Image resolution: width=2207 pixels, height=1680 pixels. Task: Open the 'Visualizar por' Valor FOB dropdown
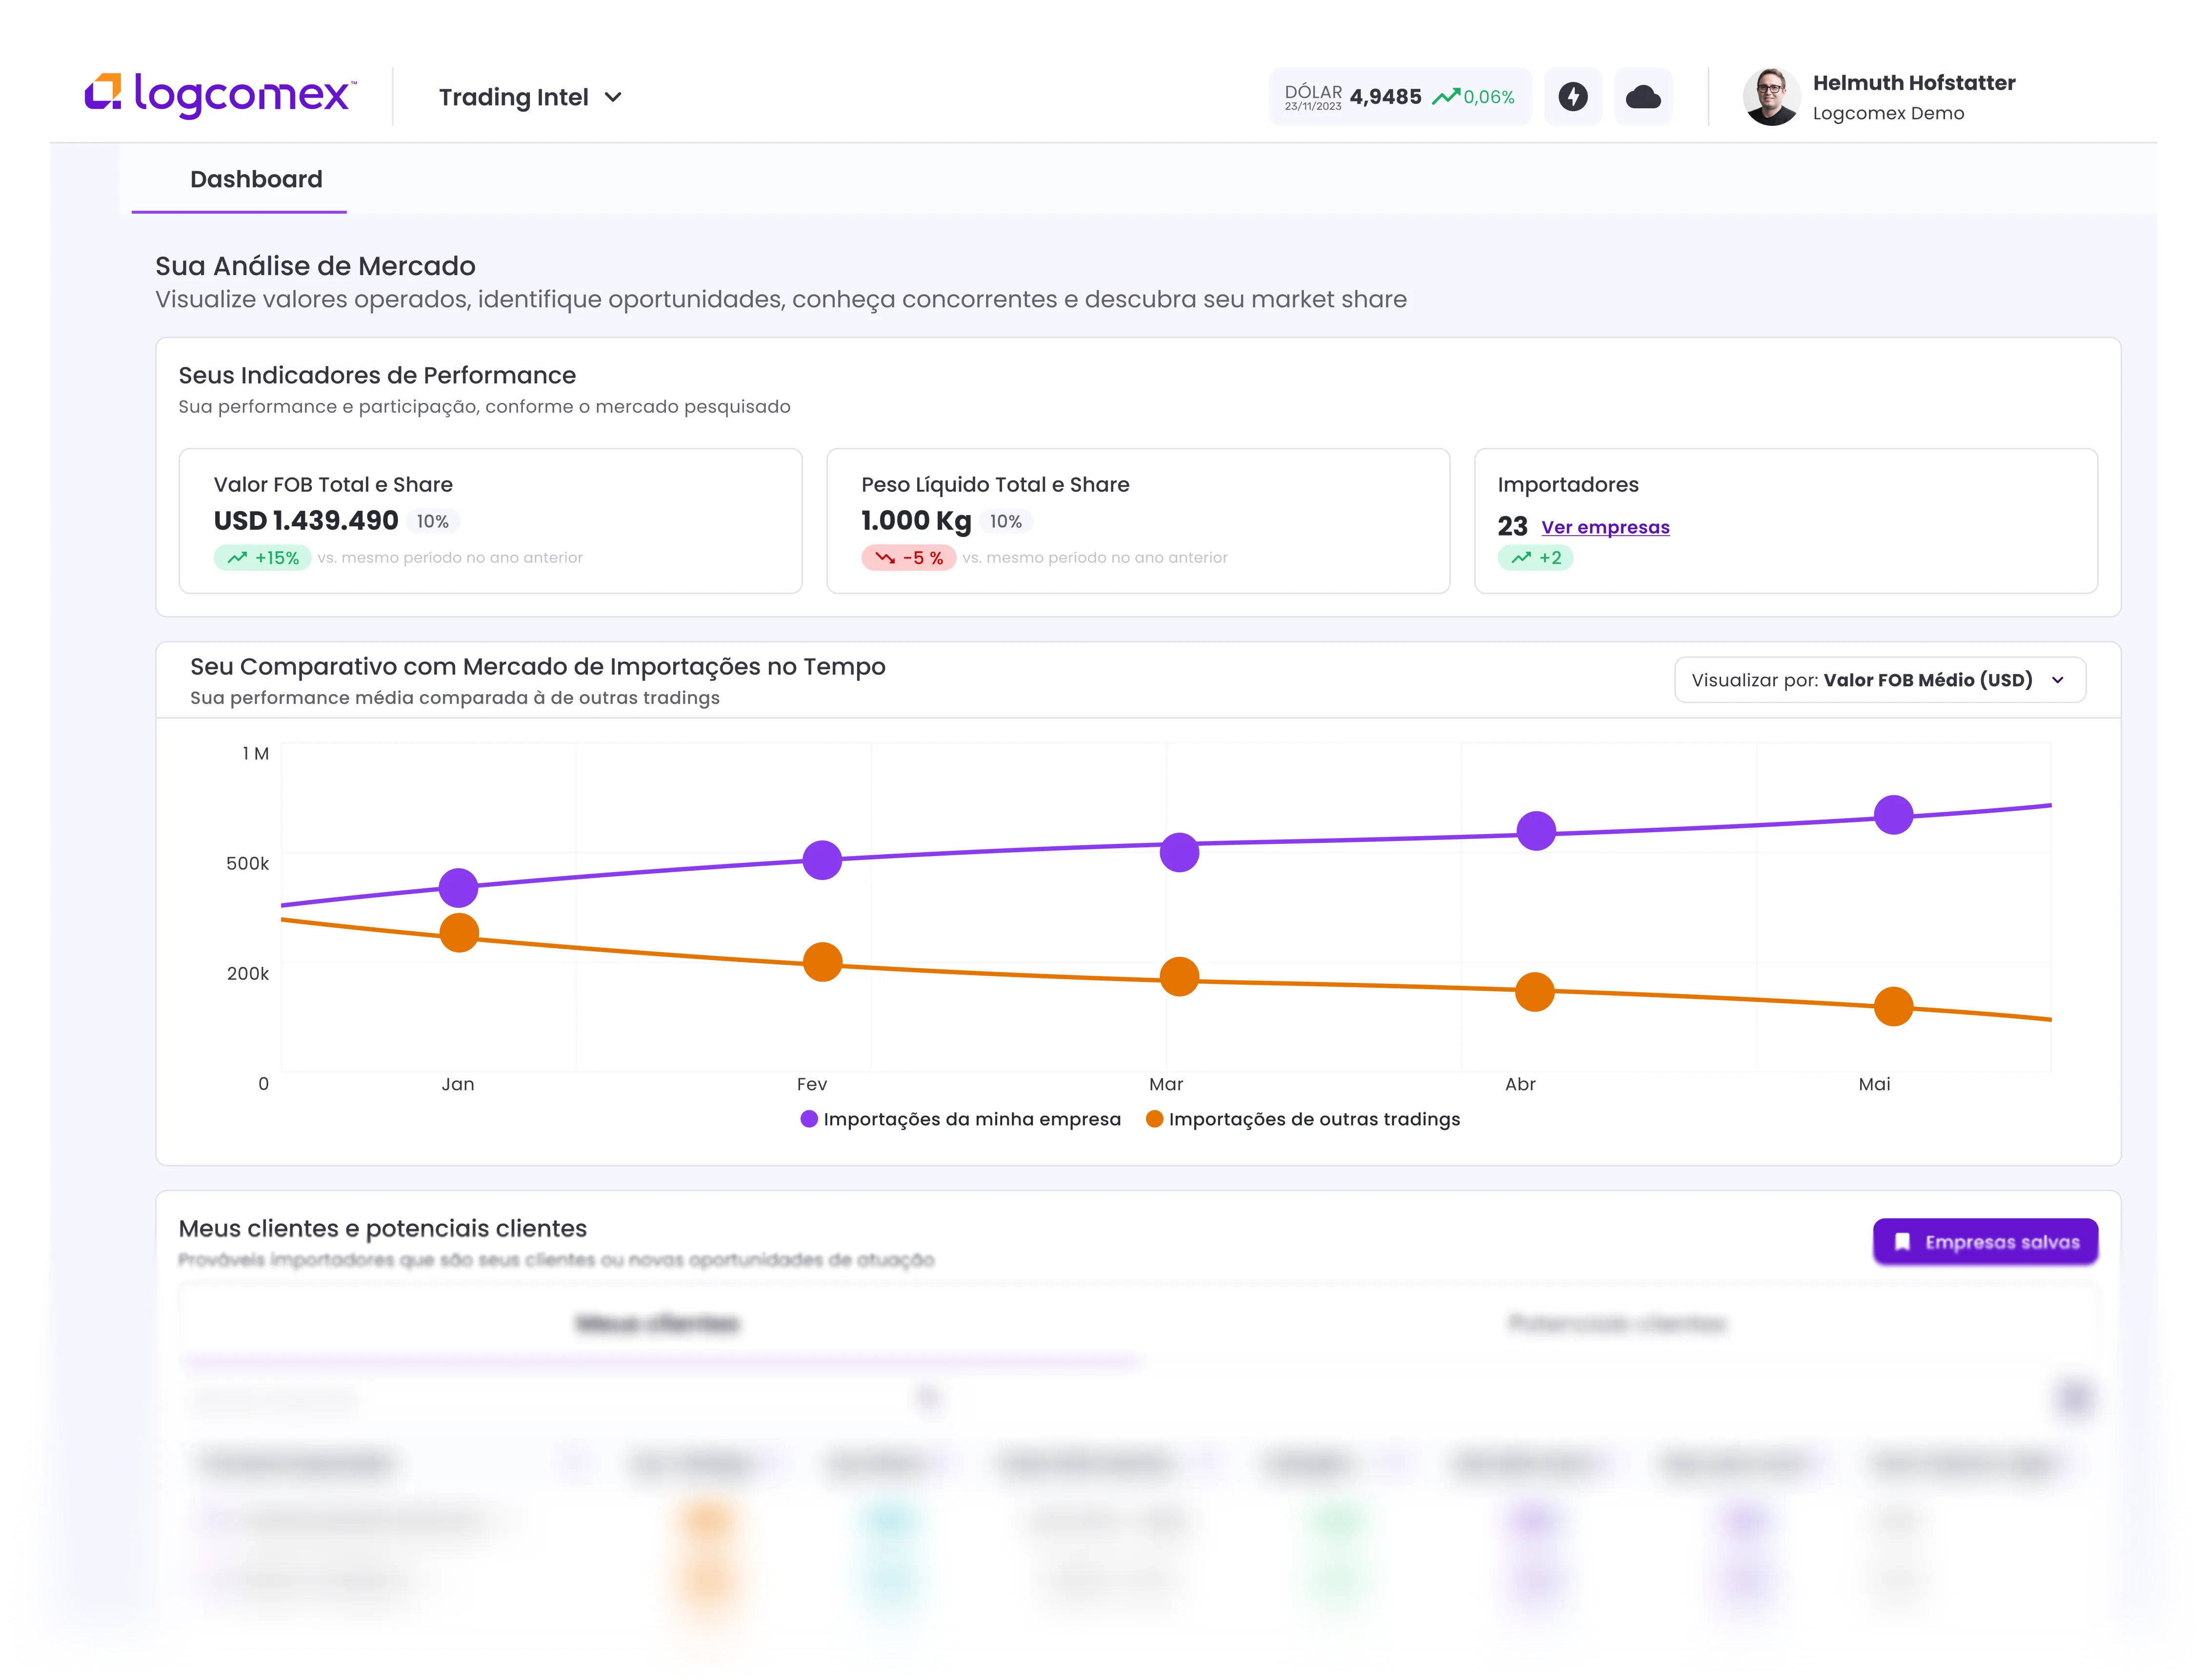[x=1879, y=680]
